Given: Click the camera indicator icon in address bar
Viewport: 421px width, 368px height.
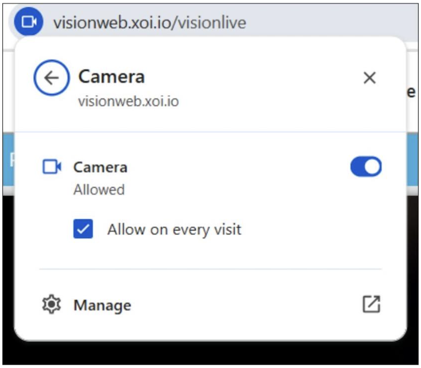Looking at the screenshot, I should 28,22.
